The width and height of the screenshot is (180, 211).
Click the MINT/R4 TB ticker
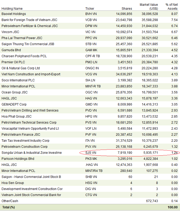[94, 171]
